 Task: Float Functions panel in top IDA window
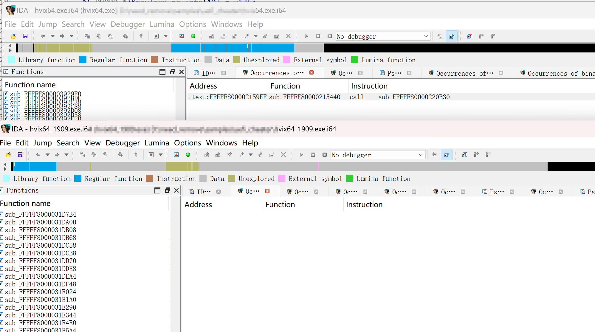pos(172,72)
